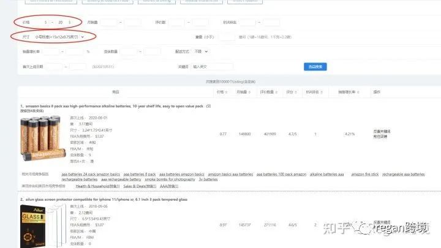Click the amazon basics batteries product image
The width and height of the screenshot is (441, 248).
coord(43,138)
